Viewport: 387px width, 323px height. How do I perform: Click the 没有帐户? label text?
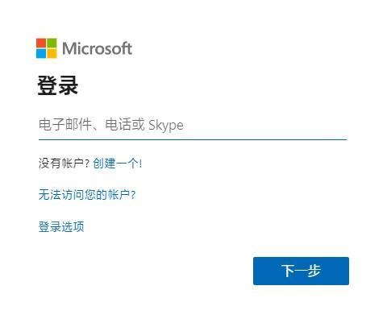click(x=64, y=164)
